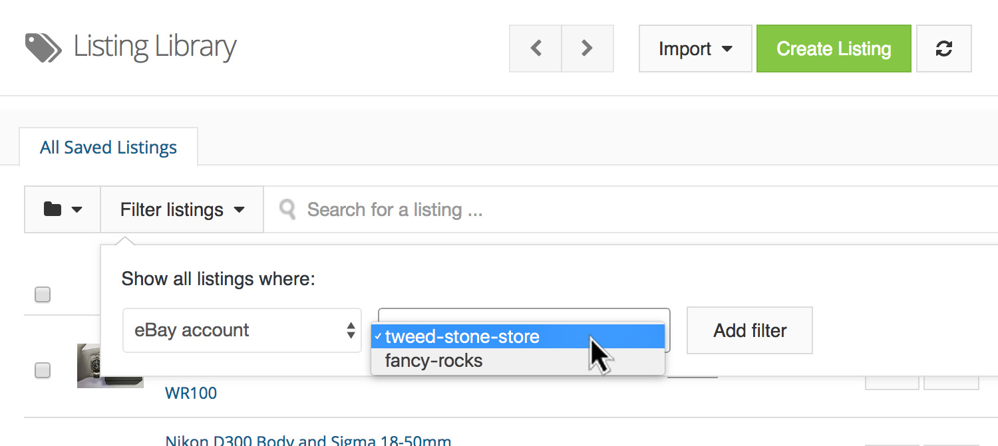Check the WR100 listing checkbox
This screenshot has width=998, height=446.
tap(43, 370)
